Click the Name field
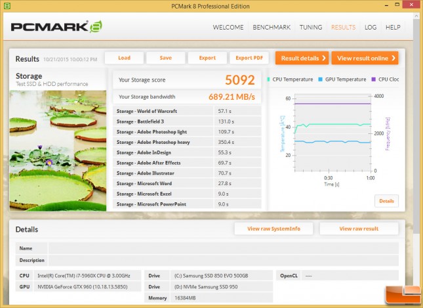 [224, 248]
